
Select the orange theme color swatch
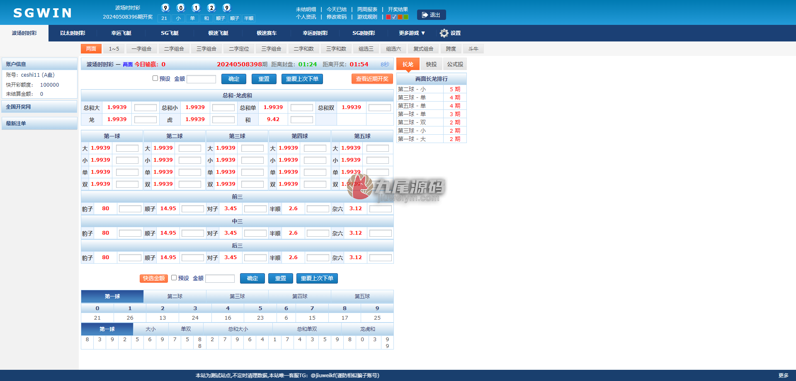[400, 17]
